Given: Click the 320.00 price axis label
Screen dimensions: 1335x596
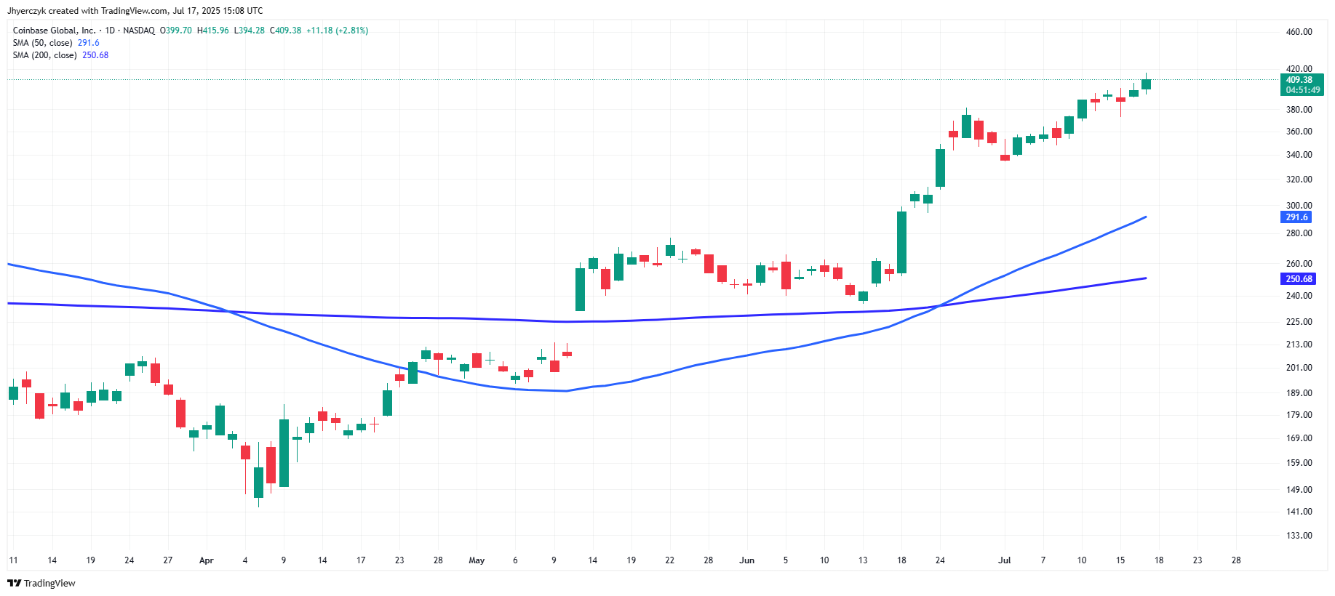Looking at the screenshot, I should coord(1299,180).
